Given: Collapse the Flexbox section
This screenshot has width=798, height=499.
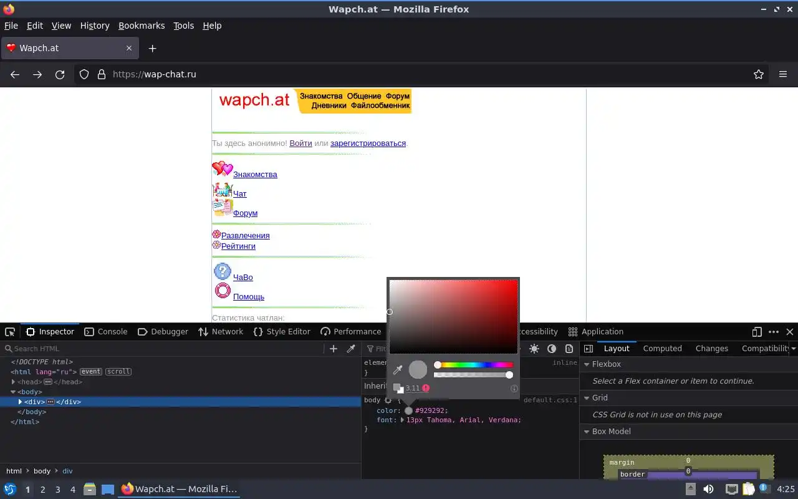Looking at the screenshot, I should 587,364.
